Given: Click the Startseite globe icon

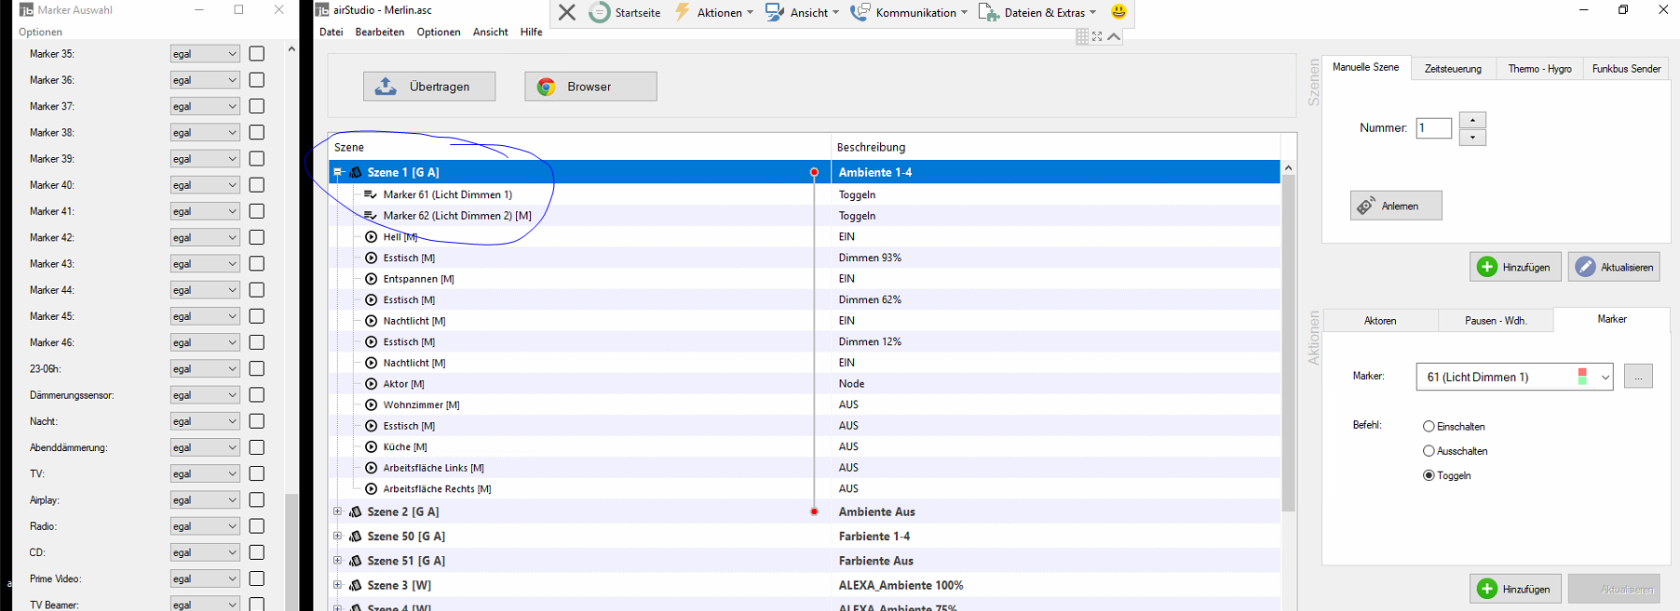Looking at the screenshot, I should tap(600, 12).
